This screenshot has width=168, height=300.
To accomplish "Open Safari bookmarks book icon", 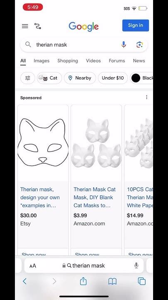I will [x=112, y=281].
